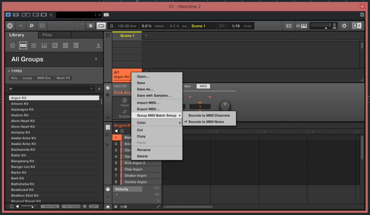Click the Multi FX type tag
The height and width of the screenshot is (215, 370).
pyautogui.click(x=63, y=78)
